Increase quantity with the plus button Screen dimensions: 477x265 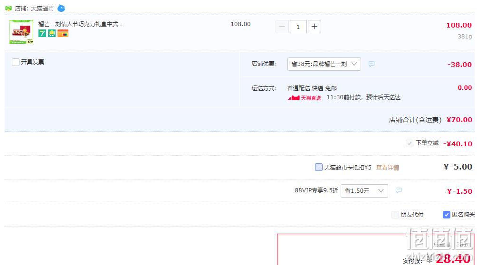314,27
